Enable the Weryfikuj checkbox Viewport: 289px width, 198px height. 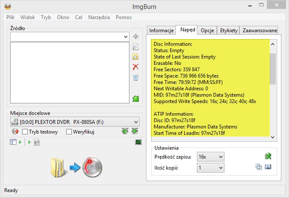[x=69, y=132]
